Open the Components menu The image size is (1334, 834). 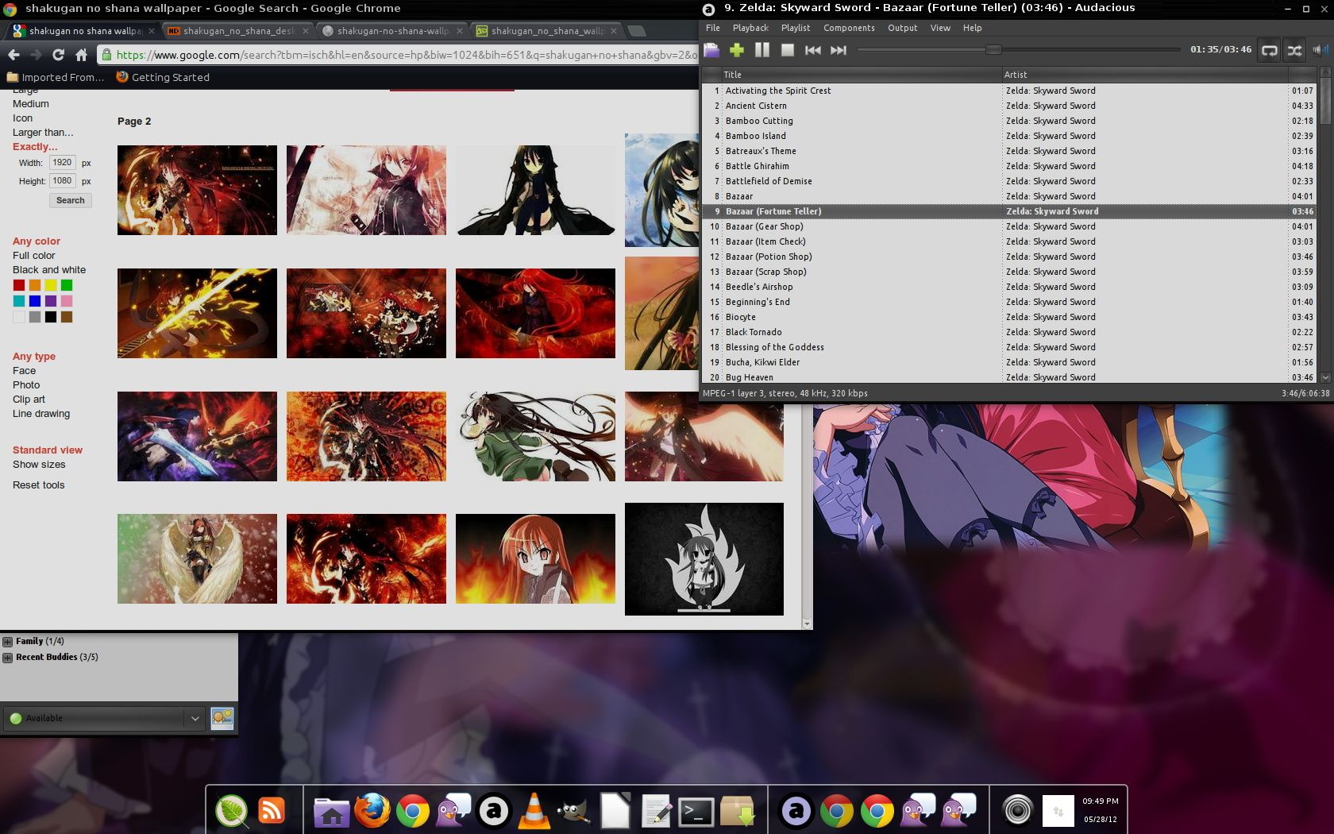tap(849, 28)
